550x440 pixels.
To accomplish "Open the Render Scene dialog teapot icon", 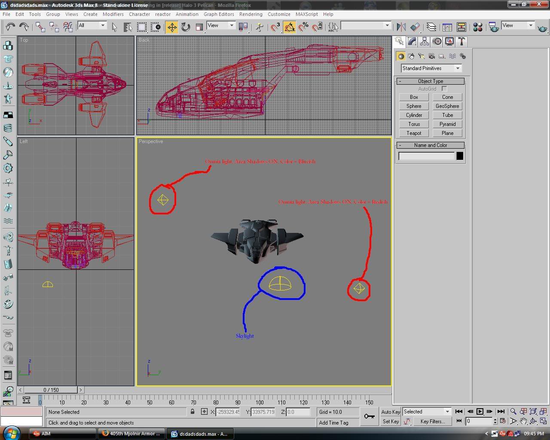I will pos(494,27).
